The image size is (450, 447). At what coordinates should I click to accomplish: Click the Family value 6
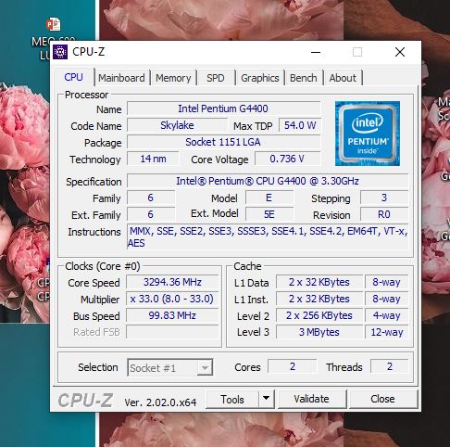tap(151, 198)
